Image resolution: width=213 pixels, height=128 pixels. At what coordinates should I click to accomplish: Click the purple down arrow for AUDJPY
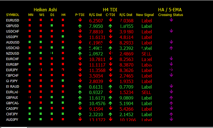tap(171, 119)
